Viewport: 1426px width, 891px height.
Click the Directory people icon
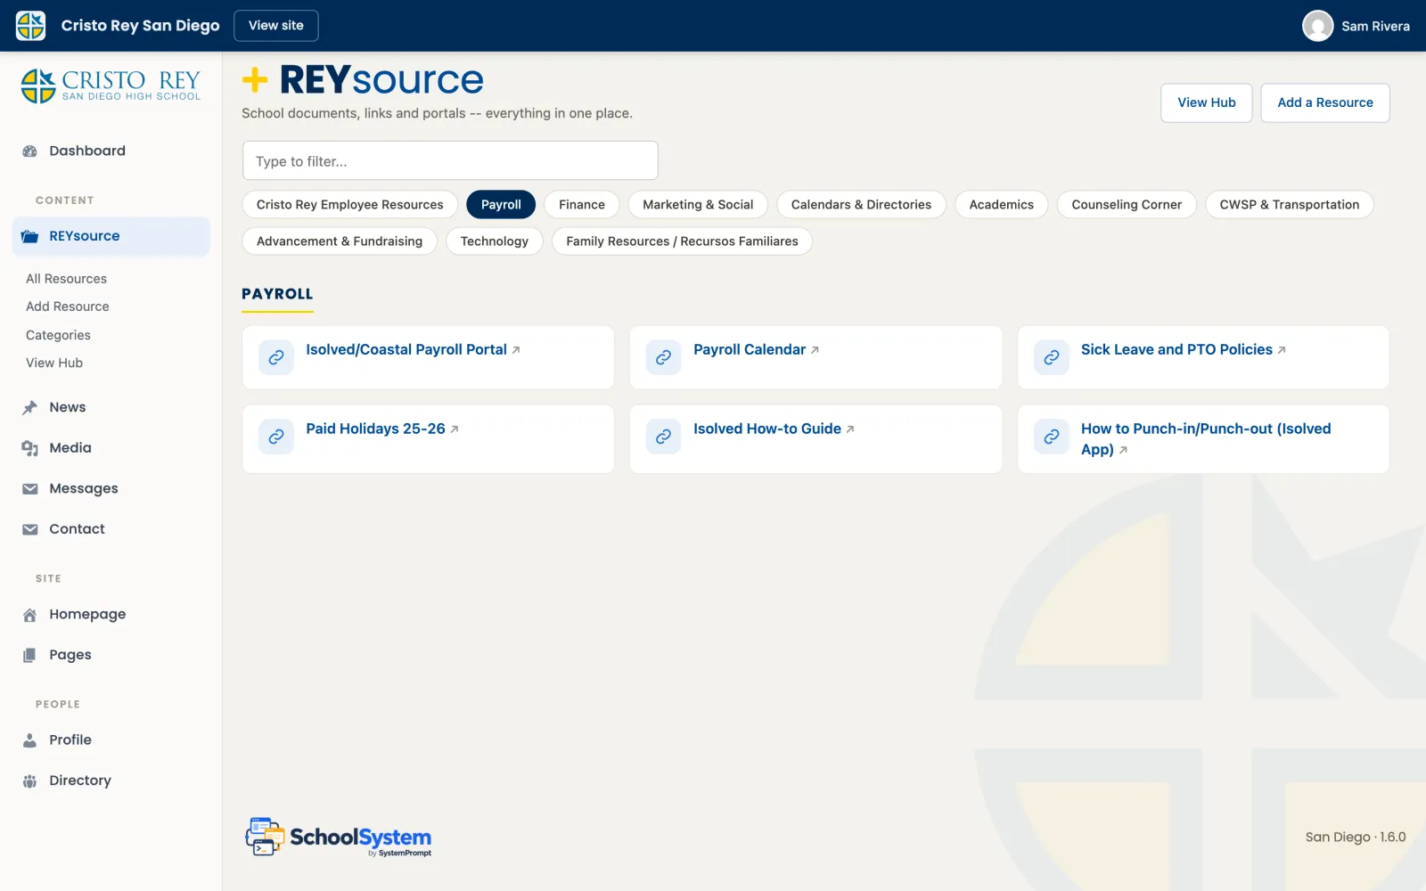coord(30,781)
